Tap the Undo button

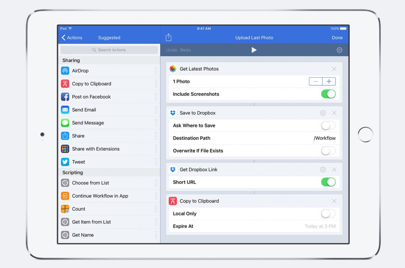tap(171, 50)
